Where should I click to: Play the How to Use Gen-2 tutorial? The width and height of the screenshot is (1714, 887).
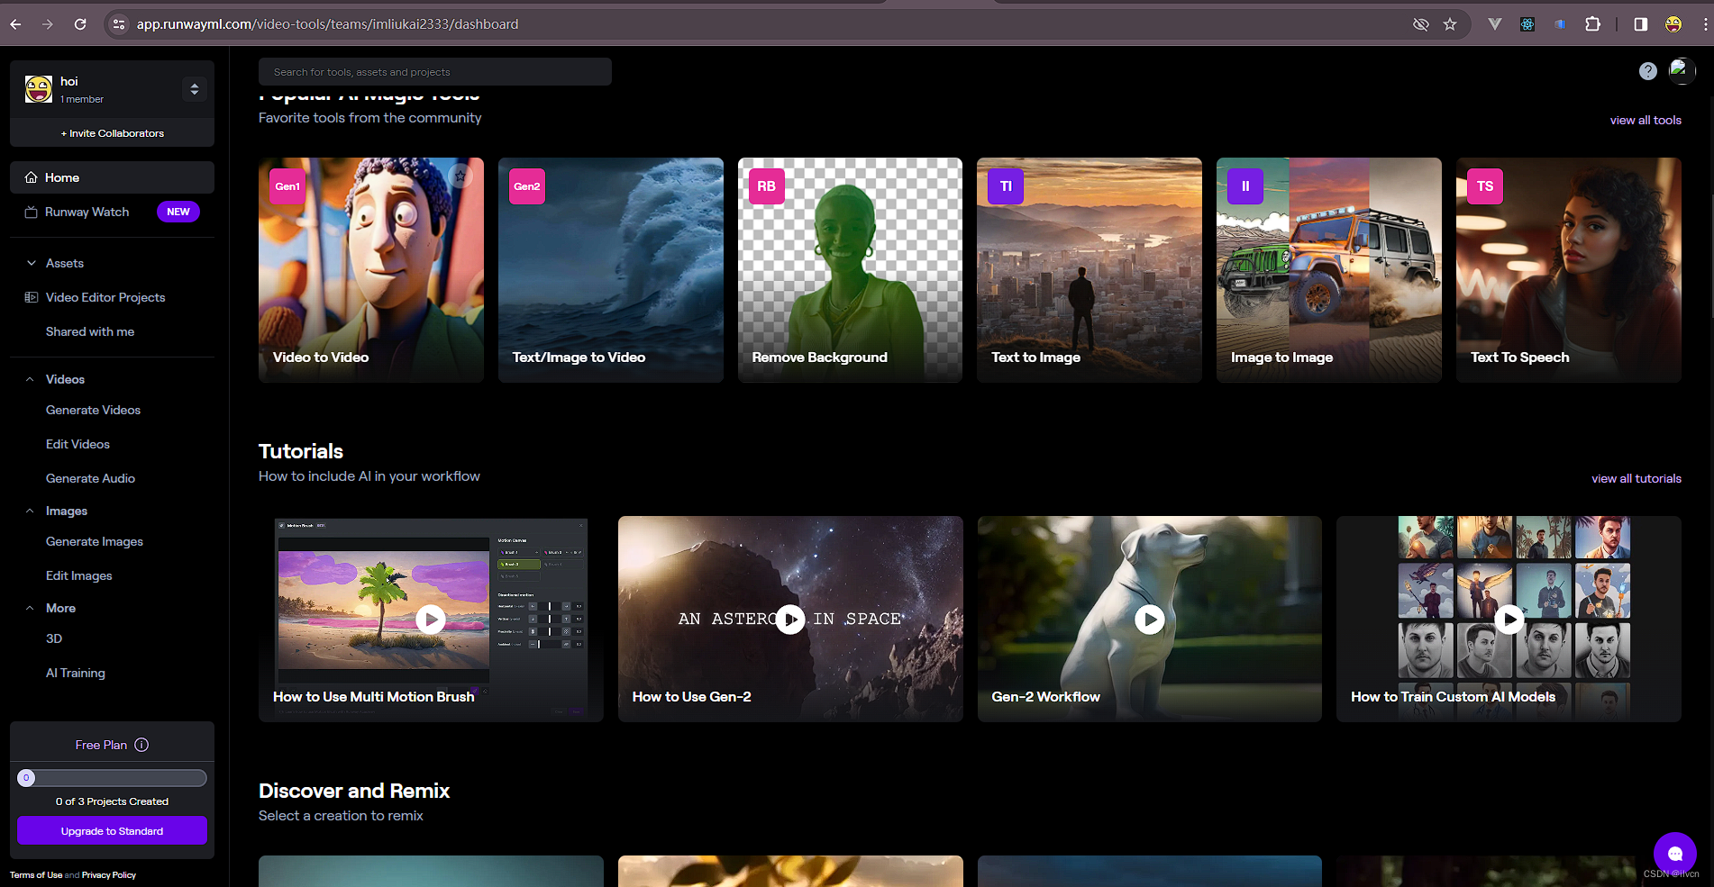click(x=790, y=619)
